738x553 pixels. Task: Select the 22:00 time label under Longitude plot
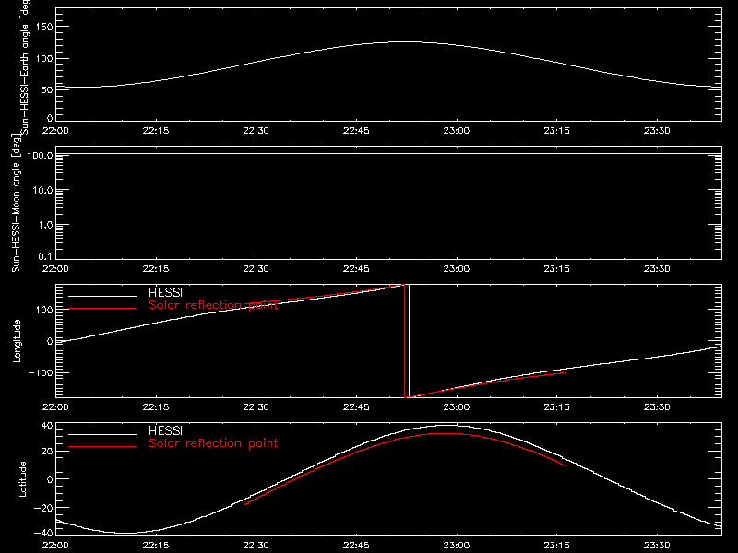point(55,406)
